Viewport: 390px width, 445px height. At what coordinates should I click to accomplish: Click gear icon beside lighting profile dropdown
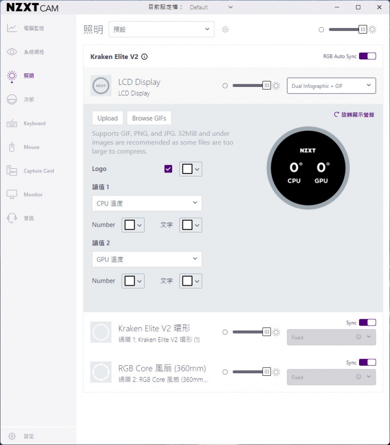click(225, 29)
